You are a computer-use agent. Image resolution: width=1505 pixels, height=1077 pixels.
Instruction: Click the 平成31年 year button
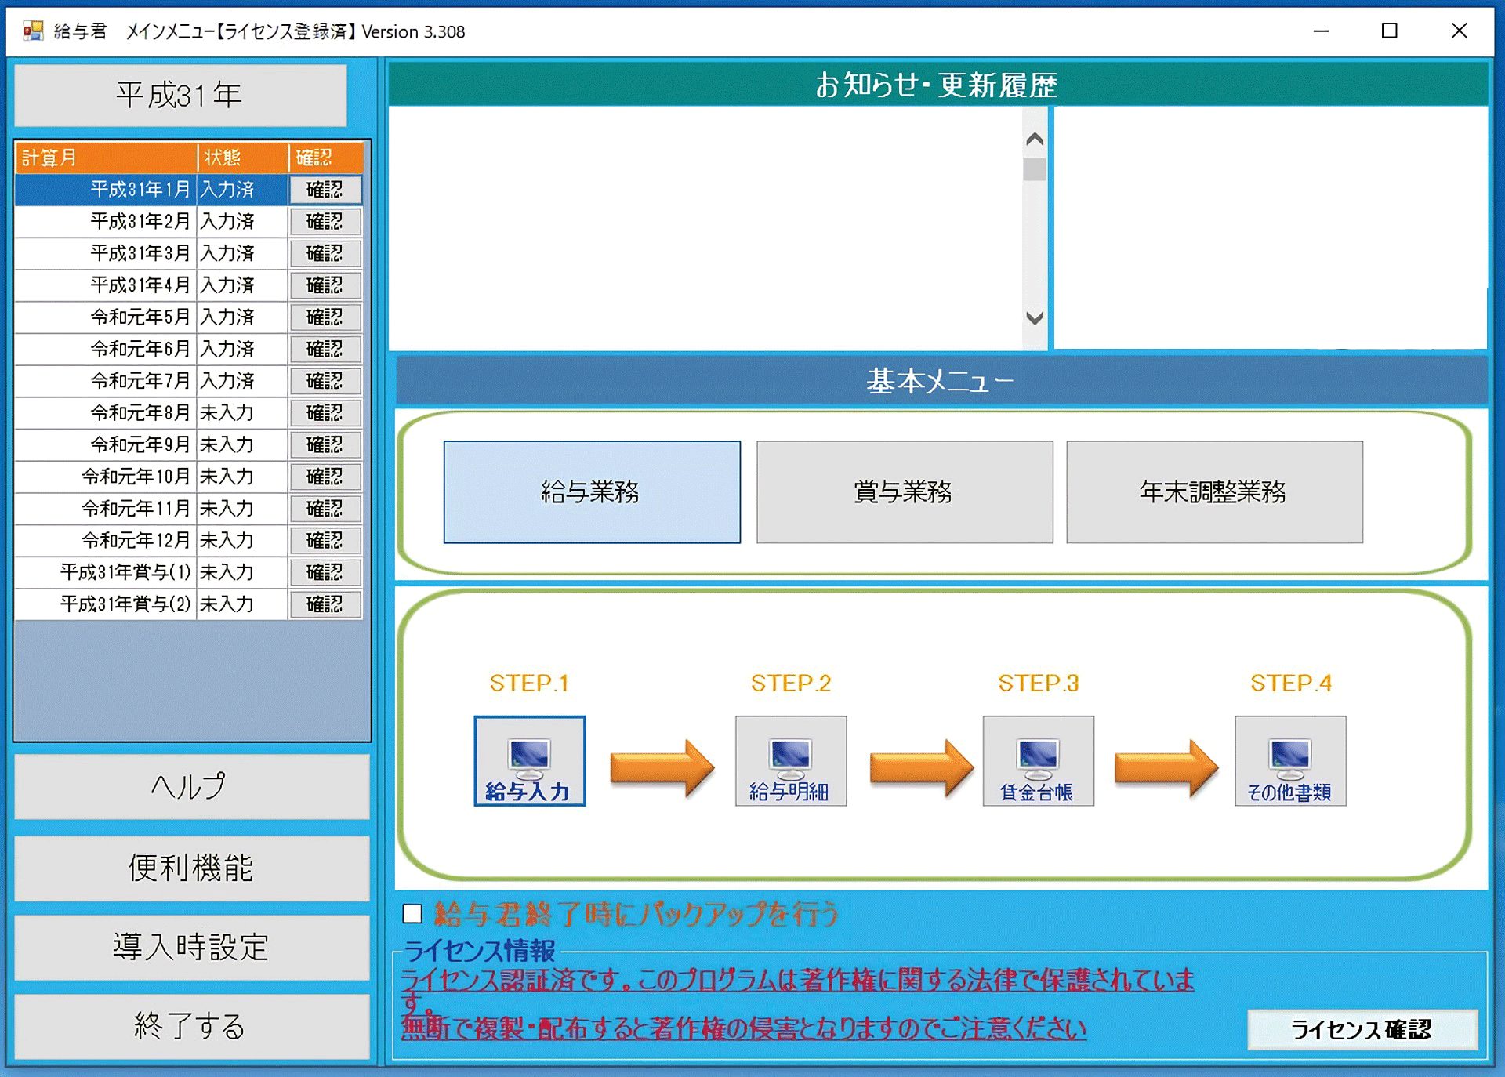click(x=180, y=95)
